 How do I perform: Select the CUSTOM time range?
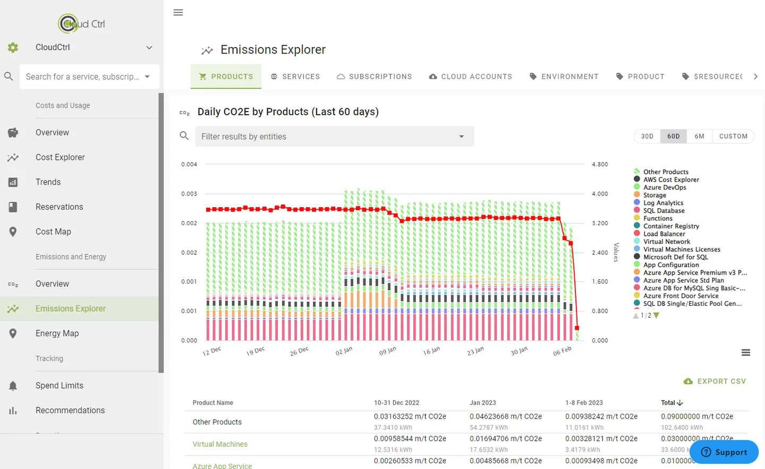coord(733,137)
